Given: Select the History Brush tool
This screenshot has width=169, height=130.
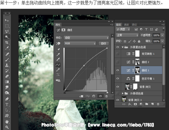Looking at the screenshot, I should pos(7,71).
